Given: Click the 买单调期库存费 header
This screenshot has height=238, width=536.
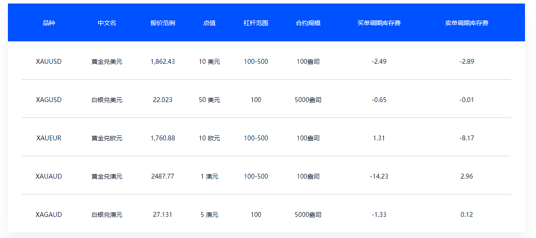Looking at the screenshot, I should 379,23.
